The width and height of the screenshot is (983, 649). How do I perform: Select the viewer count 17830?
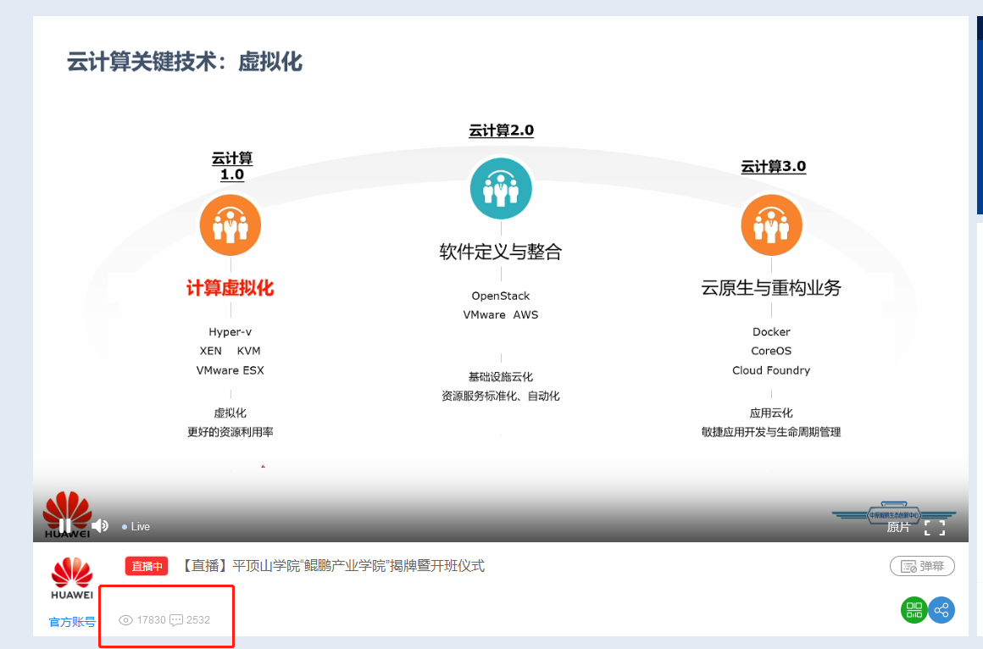tap(151, 618)
